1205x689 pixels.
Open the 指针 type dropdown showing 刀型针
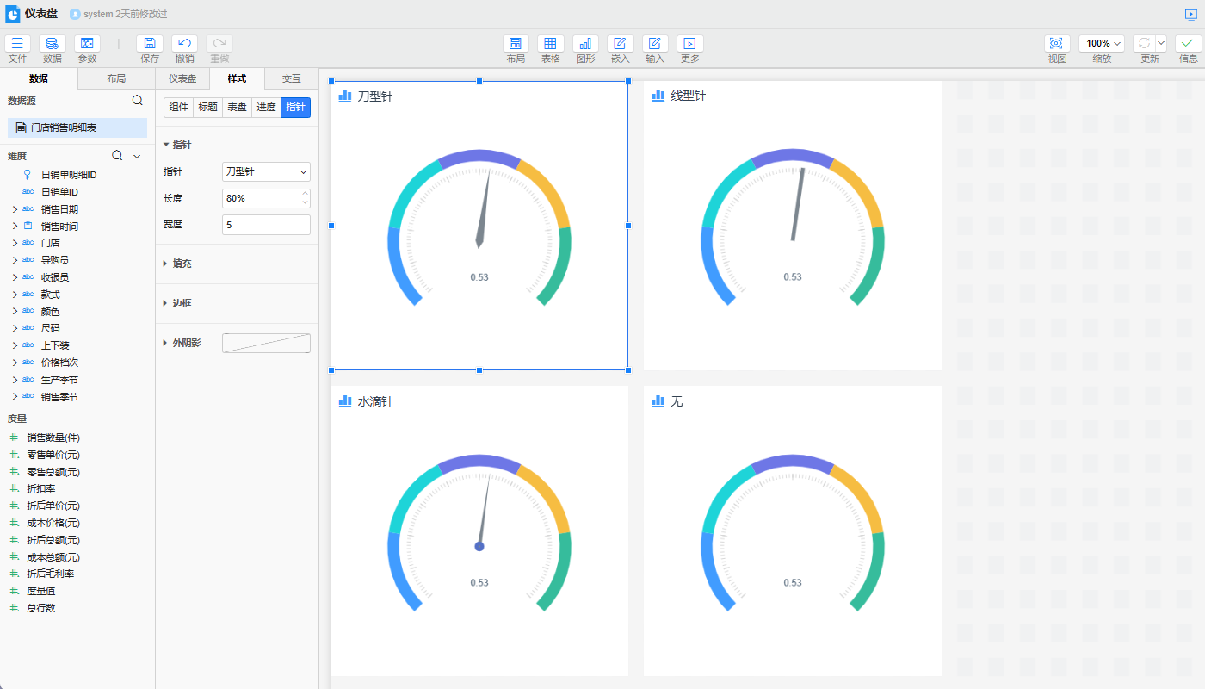(266, 172)
